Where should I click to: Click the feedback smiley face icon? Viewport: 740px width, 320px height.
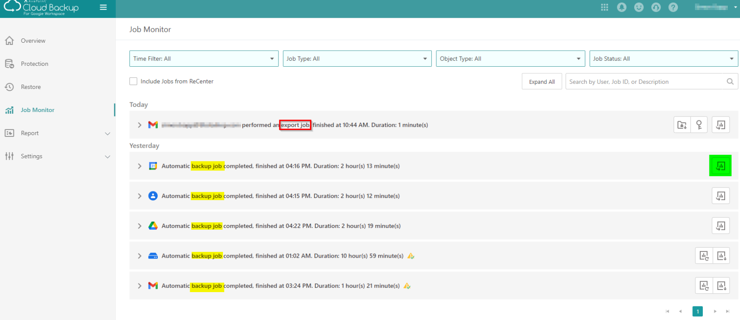(639, 7)
